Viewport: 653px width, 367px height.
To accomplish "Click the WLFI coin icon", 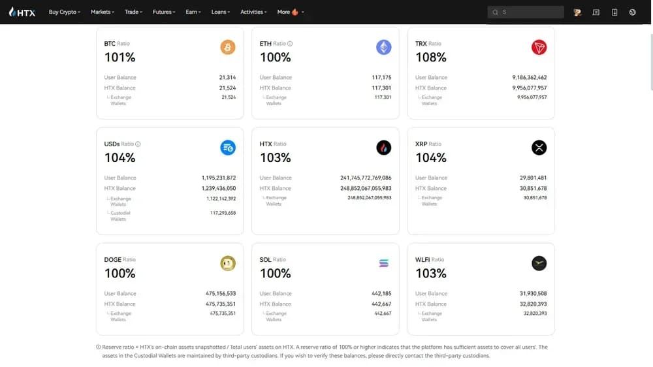I will click(x=539, y=263).
